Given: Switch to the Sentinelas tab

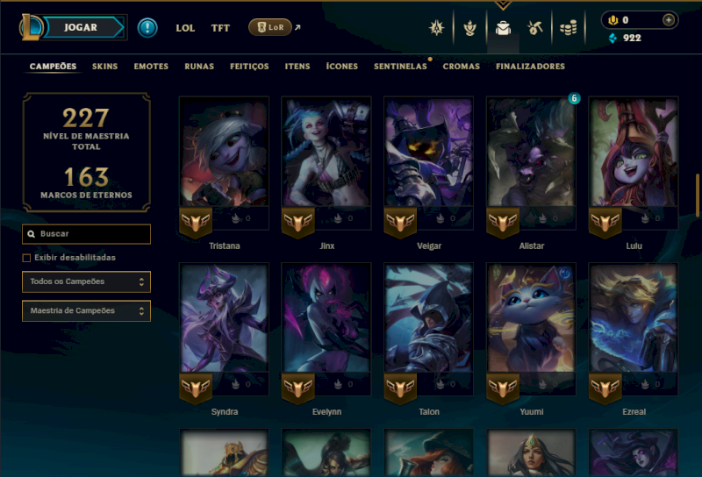Looking at the screenshot, I should 400,67.
